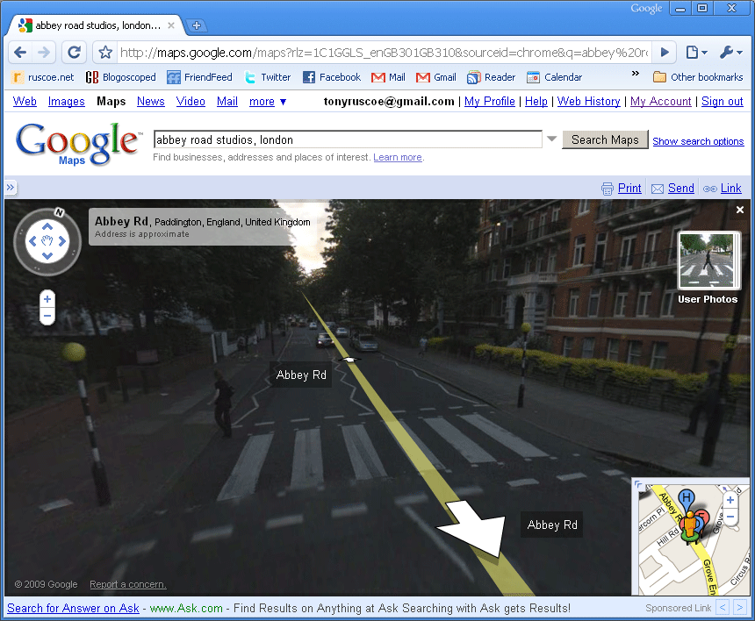Viewport: 755px width, 621px height.
Task: Open a new browser tab
Action: (x=197, y=25)
